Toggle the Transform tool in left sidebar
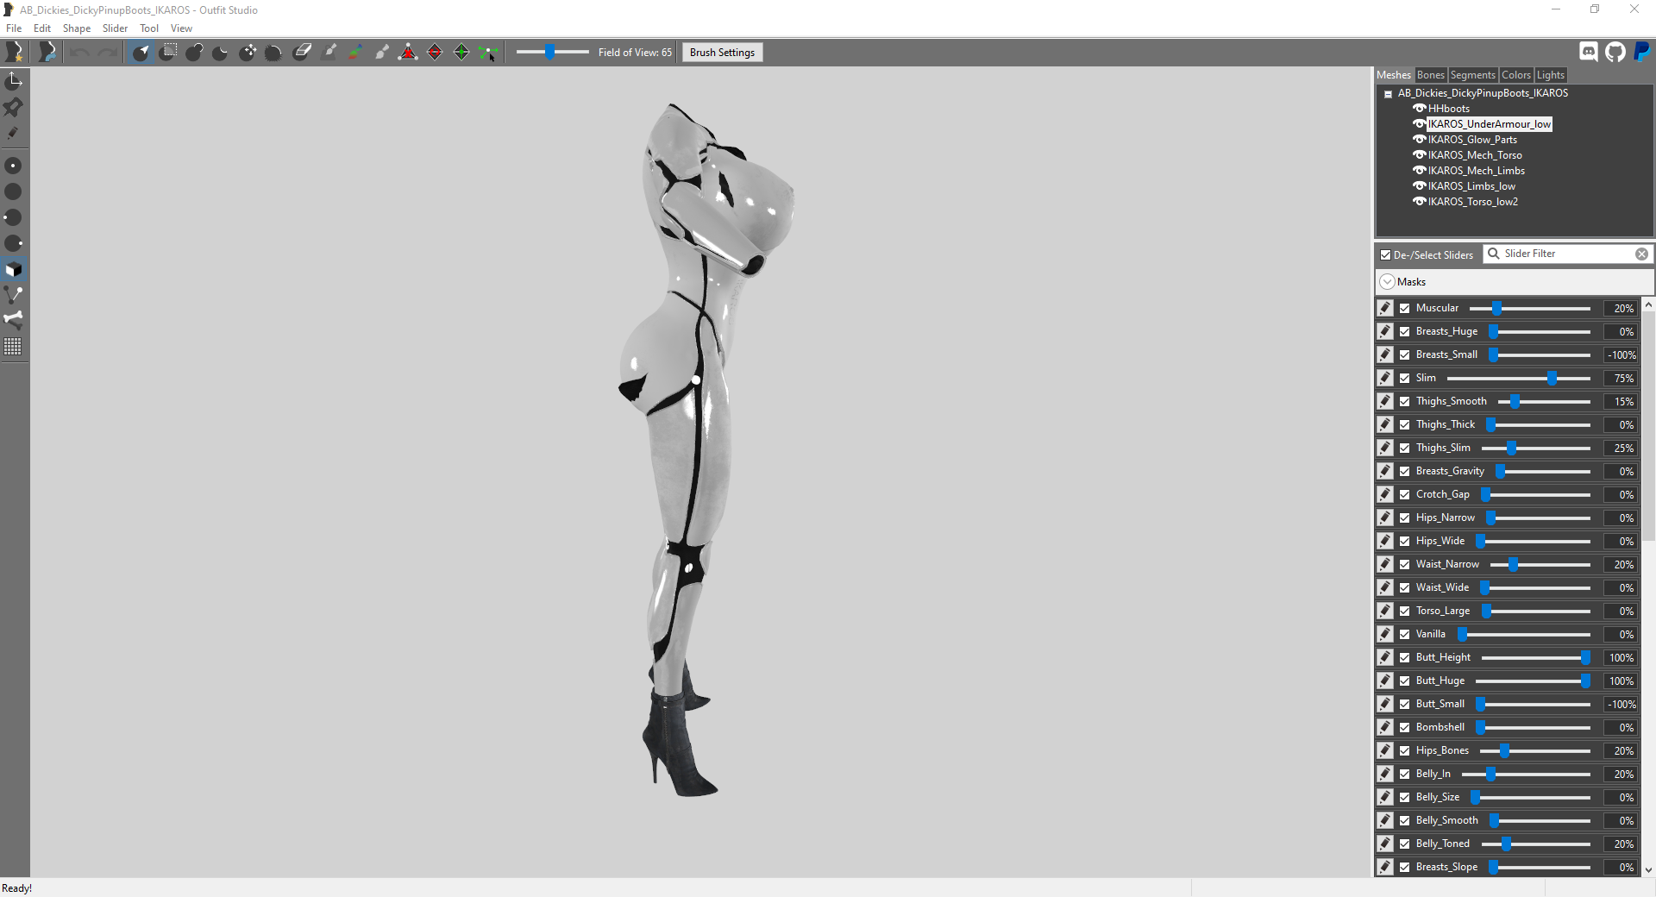The height and width of the screenshot is (897, 1656). coord(14,81)
